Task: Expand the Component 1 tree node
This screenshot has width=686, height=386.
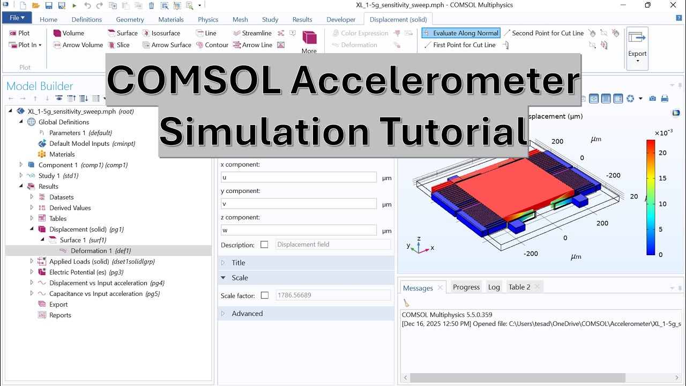Action: pos(21,165)
